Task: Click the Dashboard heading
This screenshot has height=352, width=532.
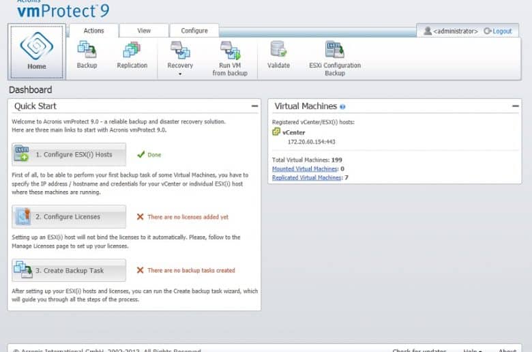Action: click(31, 90)
